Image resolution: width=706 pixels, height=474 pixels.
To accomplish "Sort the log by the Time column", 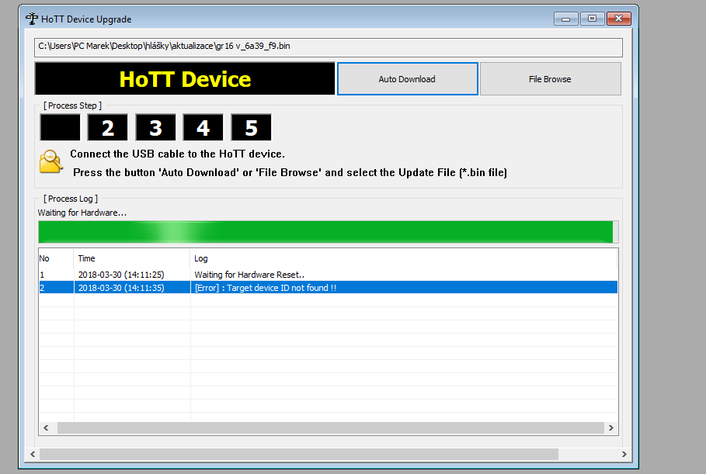I will click(132, 258).
